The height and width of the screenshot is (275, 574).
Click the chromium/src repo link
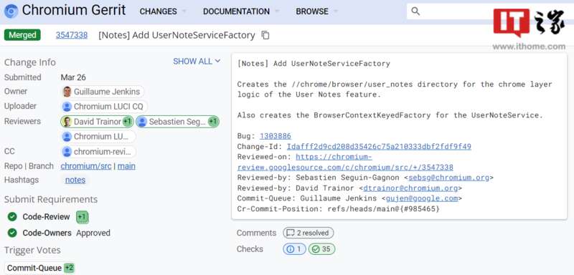[86, 166]
